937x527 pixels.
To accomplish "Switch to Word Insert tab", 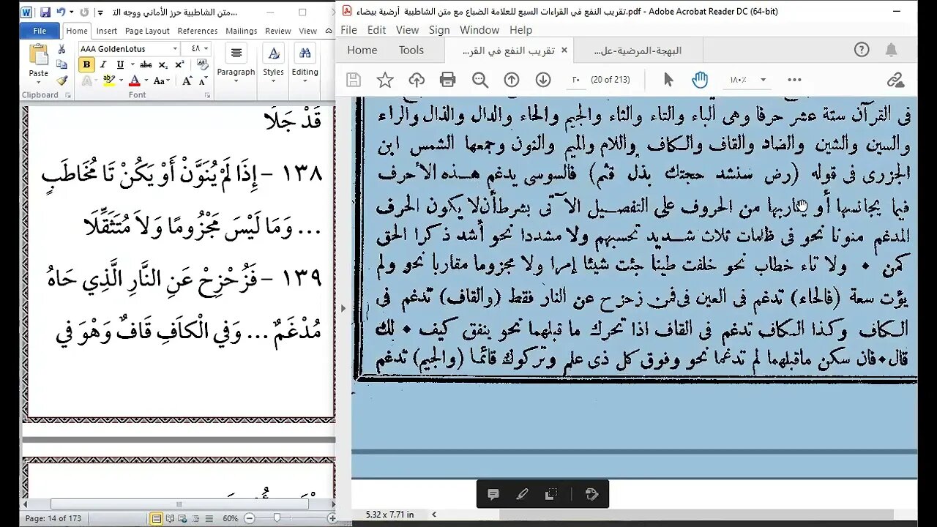I will click(x=107, y=31).
